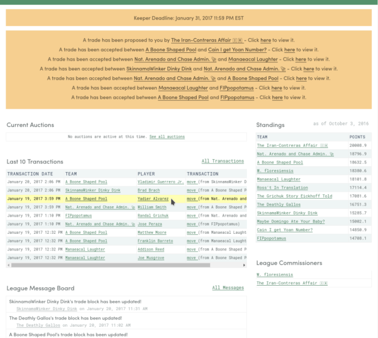Open player Addison Reed
This screenshot has width=378, height=338.
(151, 249)
